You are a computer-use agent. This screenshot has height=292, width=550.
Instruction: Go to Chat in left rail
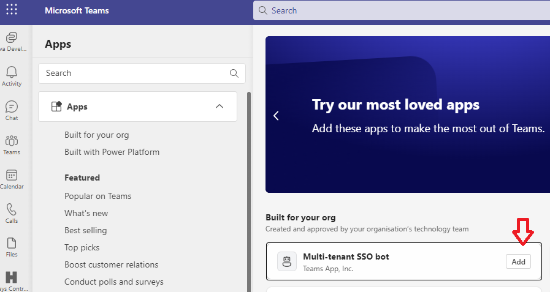12,107
